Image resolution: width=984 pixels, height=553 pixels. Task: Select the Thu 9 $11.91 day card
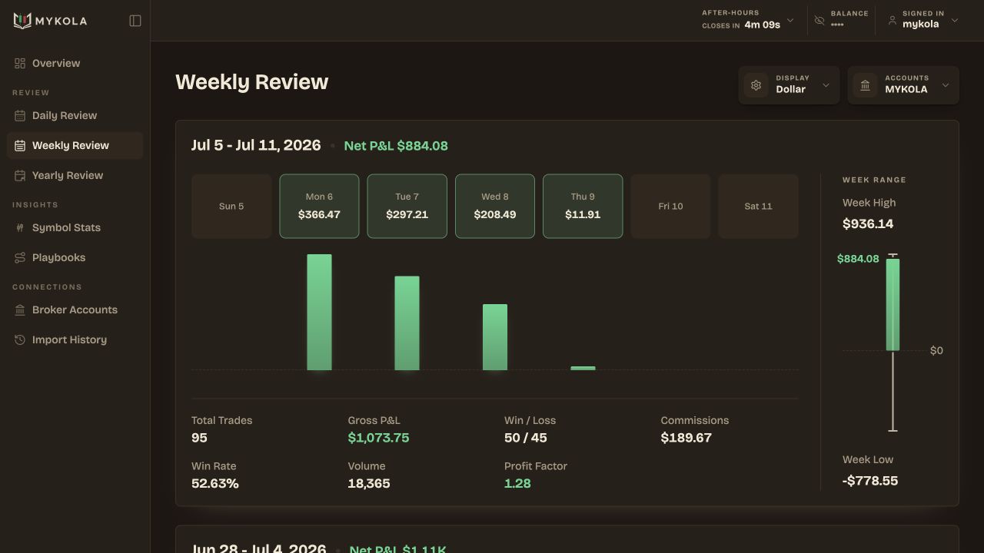[583, 206]
